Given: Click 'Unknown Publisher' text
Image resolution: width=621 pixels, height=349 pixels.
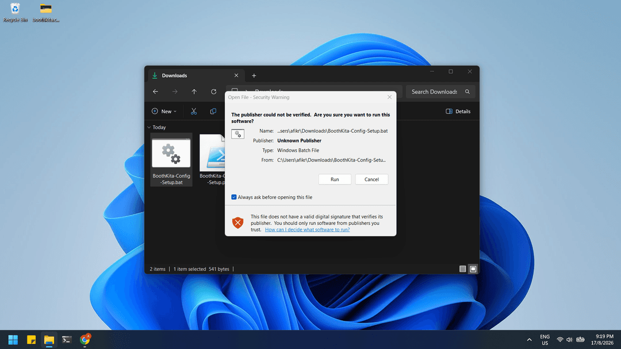Looking at the screenshot, I should (299, 141).
